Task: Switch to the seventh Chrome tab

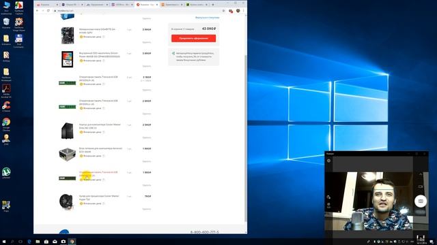Action: [196, 5]
